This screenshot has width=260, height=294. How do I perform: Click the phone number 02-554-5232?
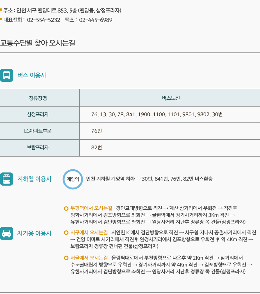[x=43, y=20]
